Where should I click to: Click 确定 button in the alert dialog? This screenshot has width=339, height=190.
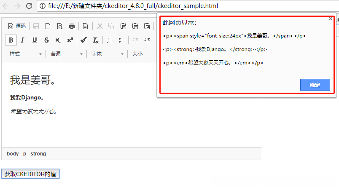tap(315, 85)
